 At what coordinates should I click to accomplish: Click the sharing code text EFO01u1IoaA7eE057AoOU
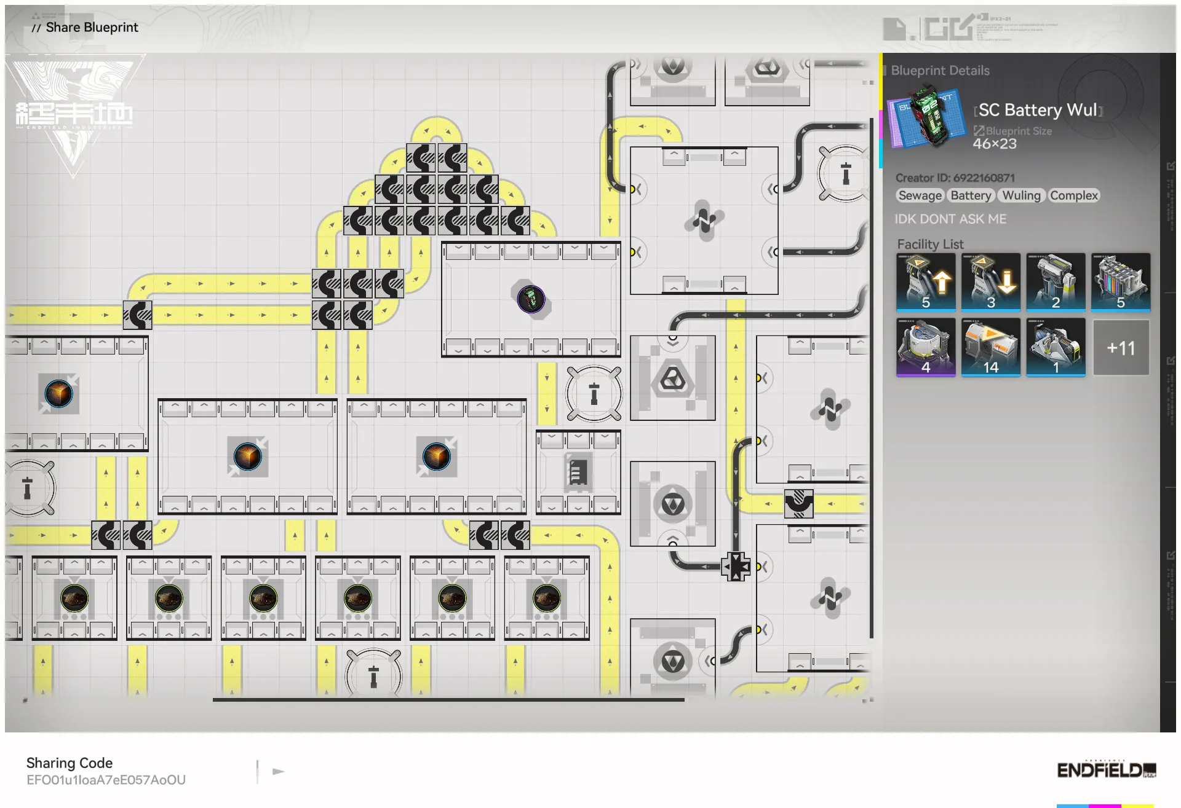click(106, 780)
